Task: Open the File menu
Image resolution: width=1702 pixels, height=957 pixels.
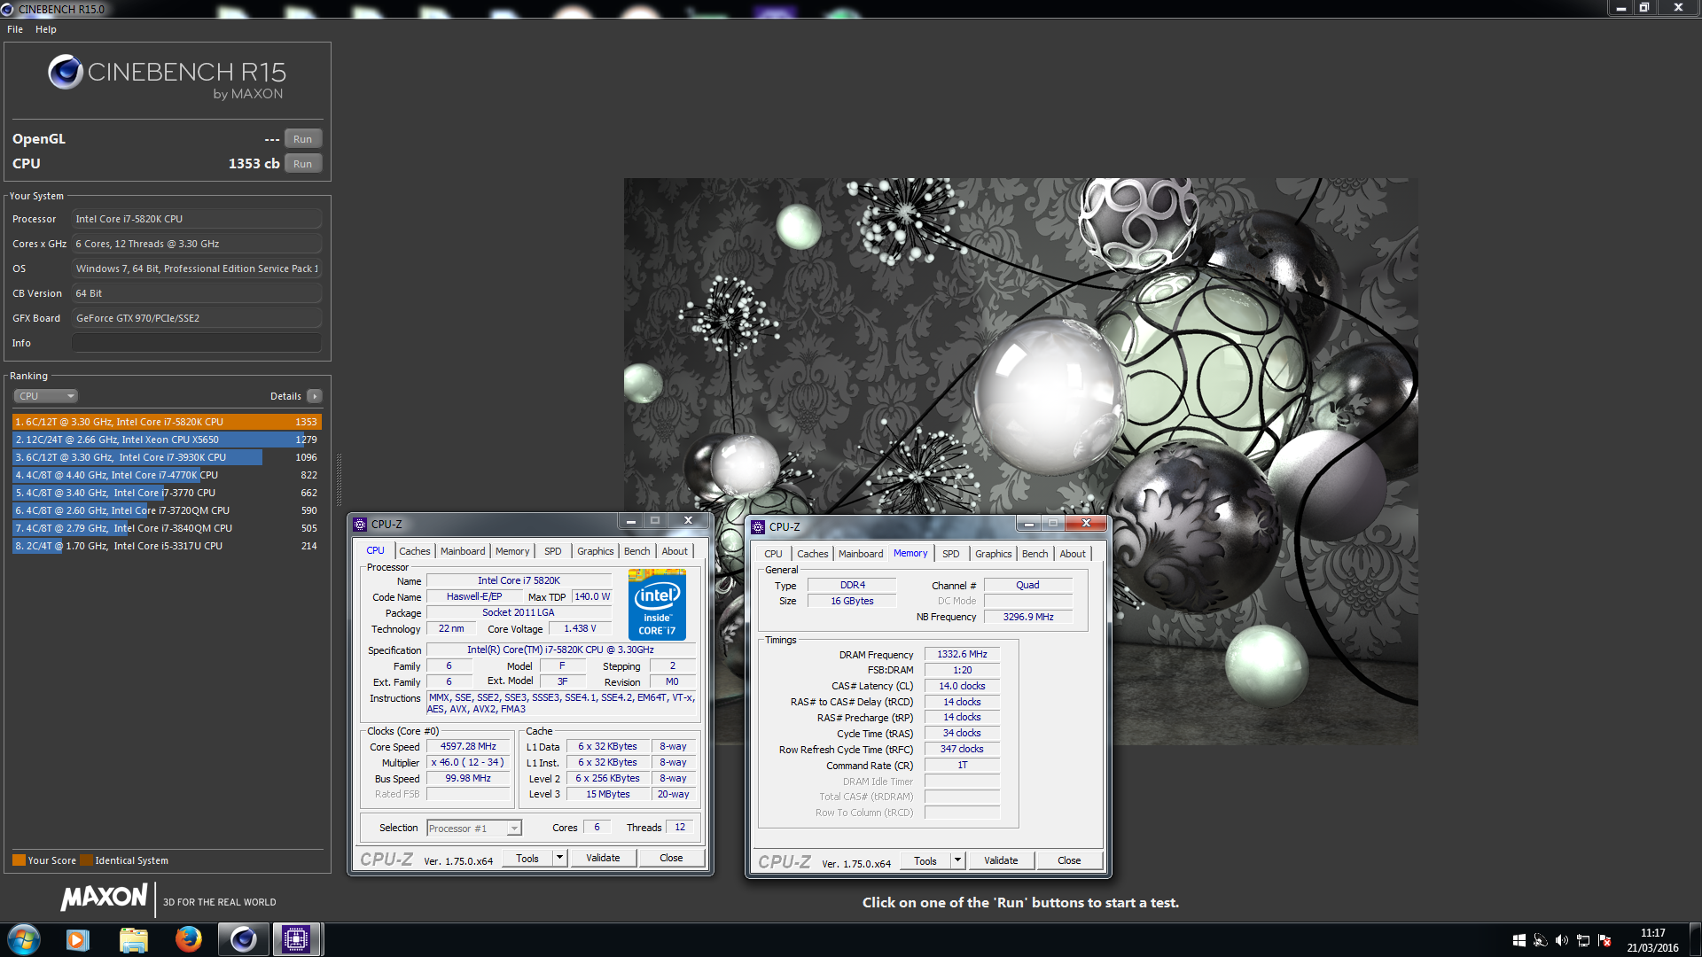Action: 15,29
